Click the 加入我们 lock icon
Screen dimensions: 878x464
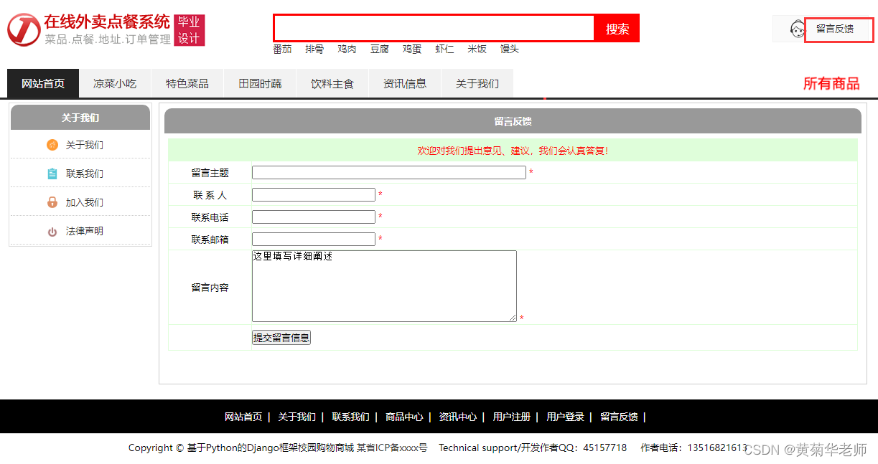[52, 202]
